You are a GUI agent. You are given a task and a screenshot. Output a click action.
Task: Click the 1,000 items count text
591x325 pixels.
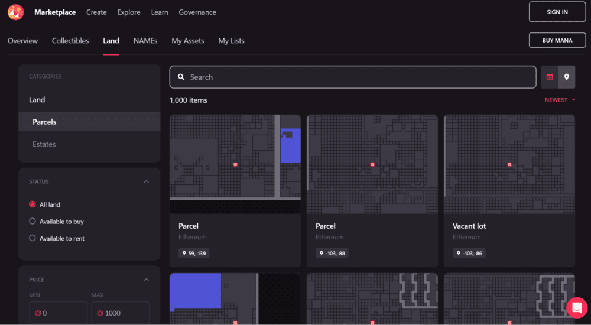(x=189, y=100)
